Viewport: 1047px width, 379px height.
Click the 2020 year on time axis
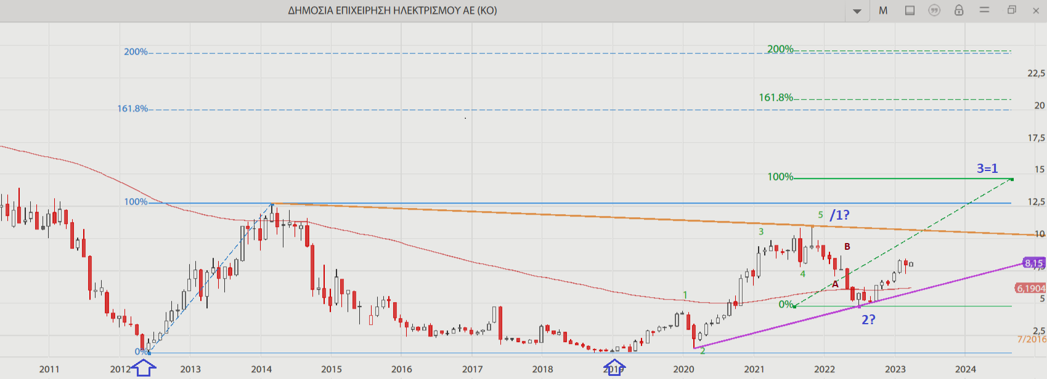(683, 369)
